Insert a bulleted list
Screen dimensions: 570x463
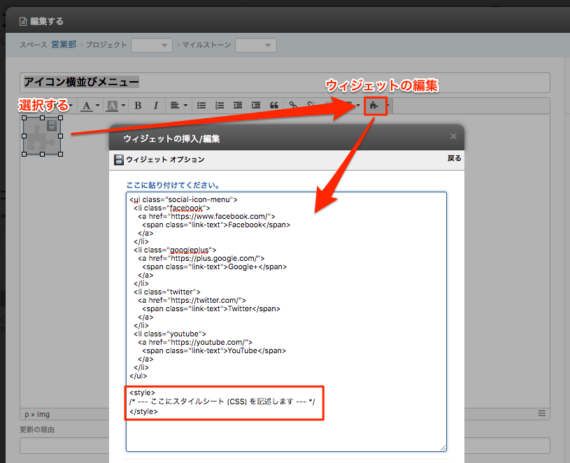201,106
